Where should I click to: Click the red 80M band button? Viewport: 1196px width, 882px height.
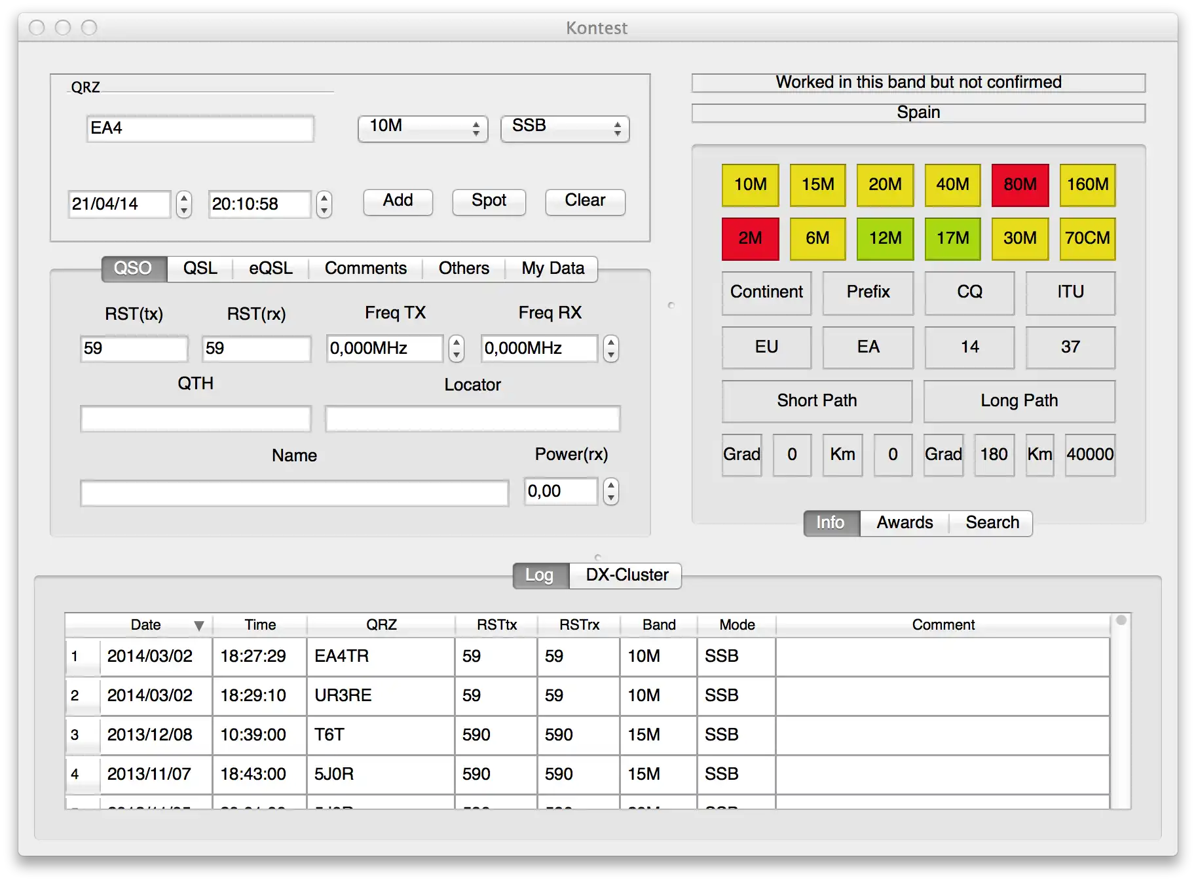coord(1020,185)
